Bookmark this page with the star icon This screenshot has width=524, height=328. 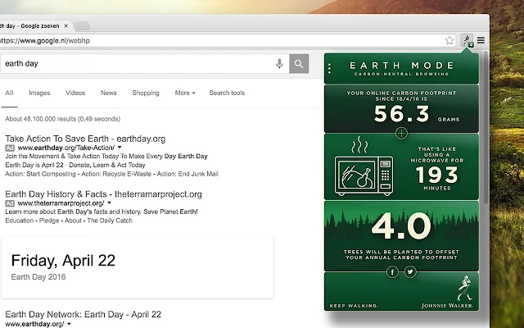pyautogui.click(x=449, y=40)
